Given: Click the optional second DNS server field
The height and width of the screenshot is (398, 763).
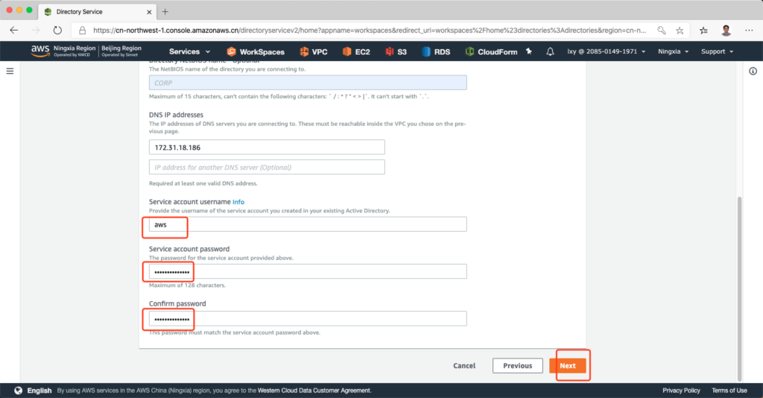Looking at the screenshot, I should point(267,167).
